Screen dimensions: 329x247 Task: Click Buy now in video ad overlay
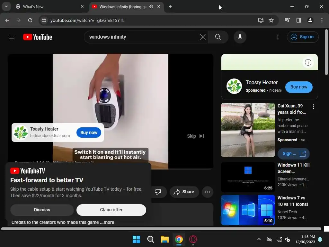click(x=89, y=133)
